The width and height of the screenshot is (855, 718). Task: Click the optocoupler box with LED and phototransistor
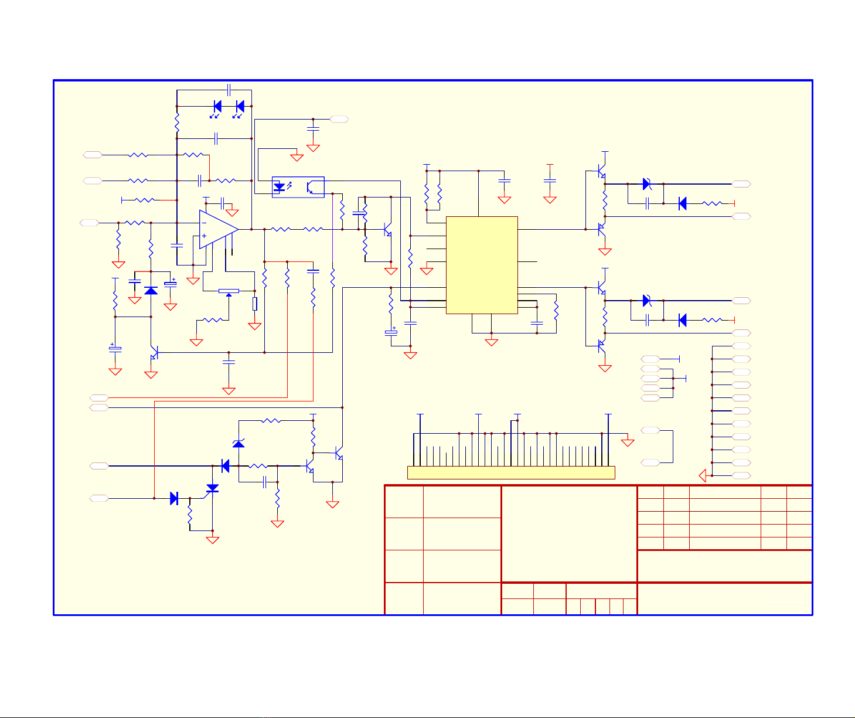point(298,187)
